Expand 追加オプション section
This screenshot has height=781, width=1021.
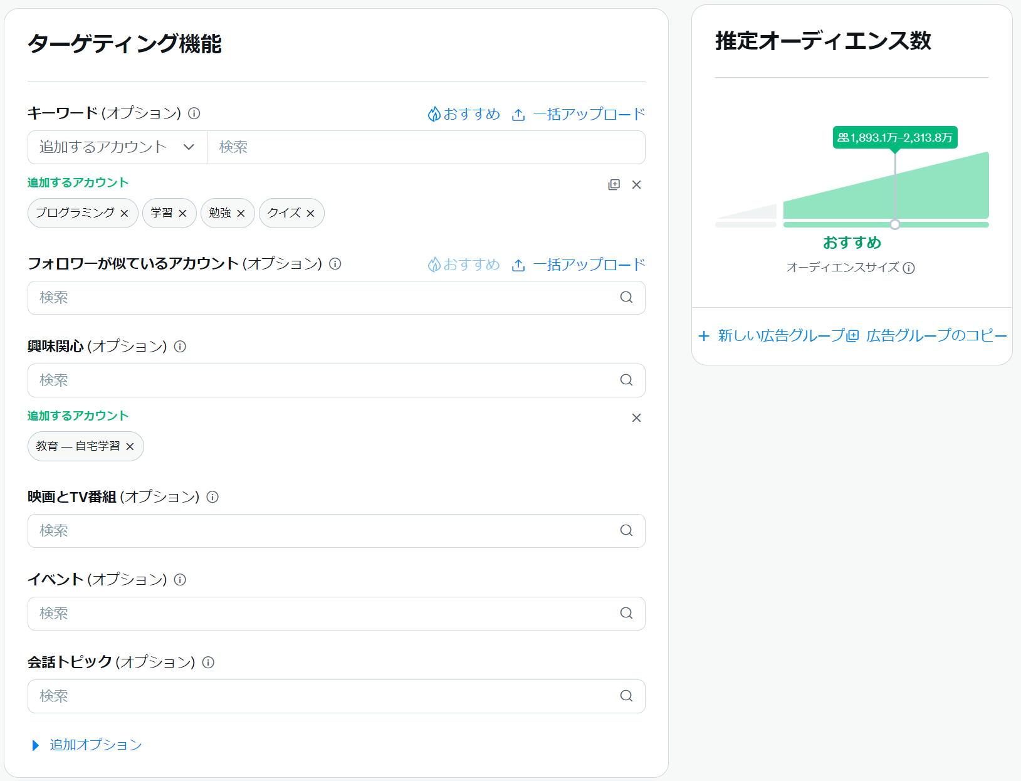(86, 745)
